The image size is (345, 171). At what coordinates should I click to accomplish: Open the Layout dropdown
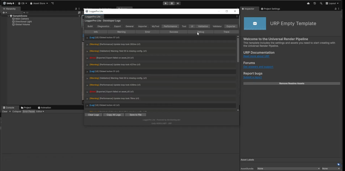coord(332,3)
